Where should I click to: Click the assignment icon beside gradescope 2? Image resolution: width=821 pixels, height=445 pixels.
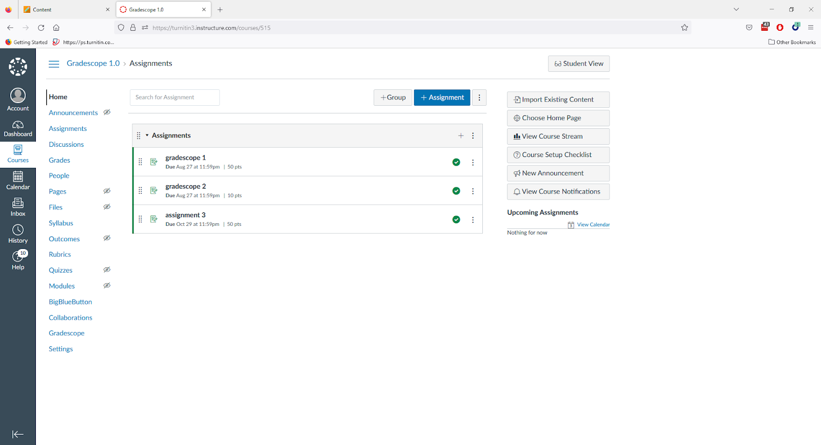[x=153, y=191]
